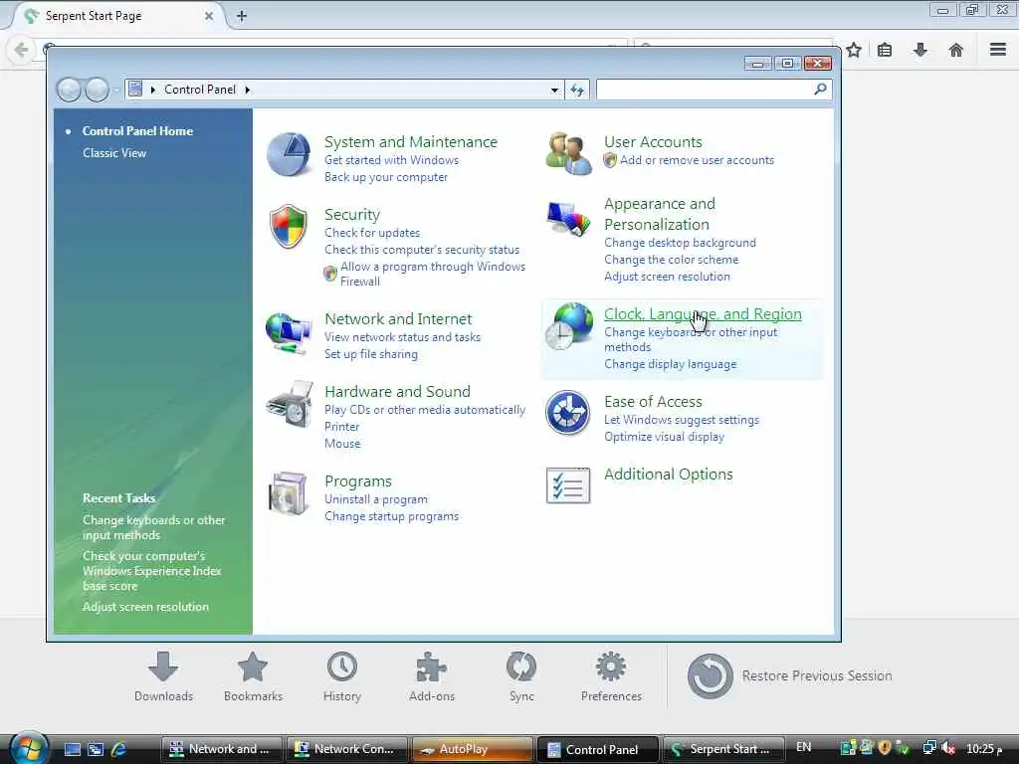
Task: Open Sync on the Serpent start page
Action: pyautogui.click(x=521, y=676)
